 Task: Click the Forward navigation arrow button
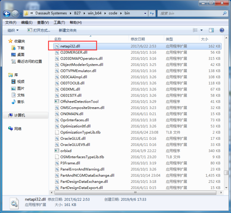pos(15,14)
